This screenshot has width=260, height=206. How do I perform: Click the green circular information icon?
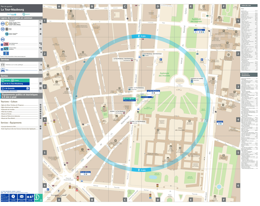37,197
